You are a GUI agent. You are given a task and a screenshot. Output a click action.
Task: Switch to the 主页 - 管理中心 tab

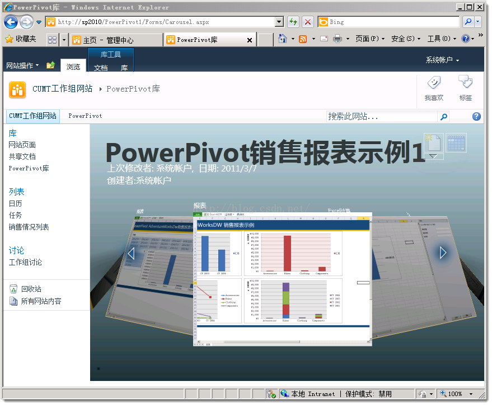[116, 40]
